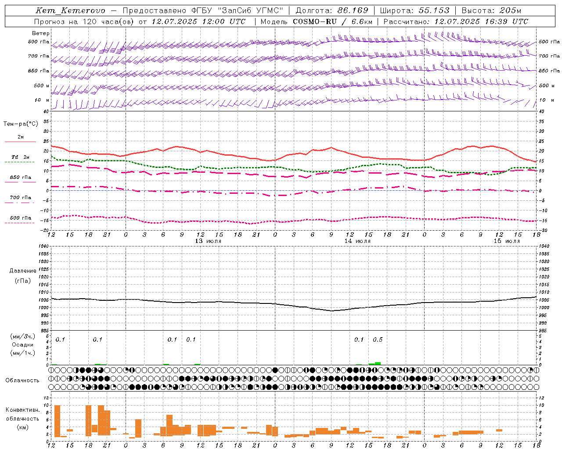Click the Kem_Kemerovo station title

click(70, 11)
